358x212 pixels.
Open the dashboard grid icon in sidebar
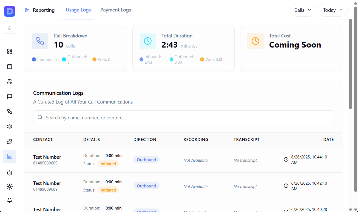pyautogui.click(x=10, y=51)
